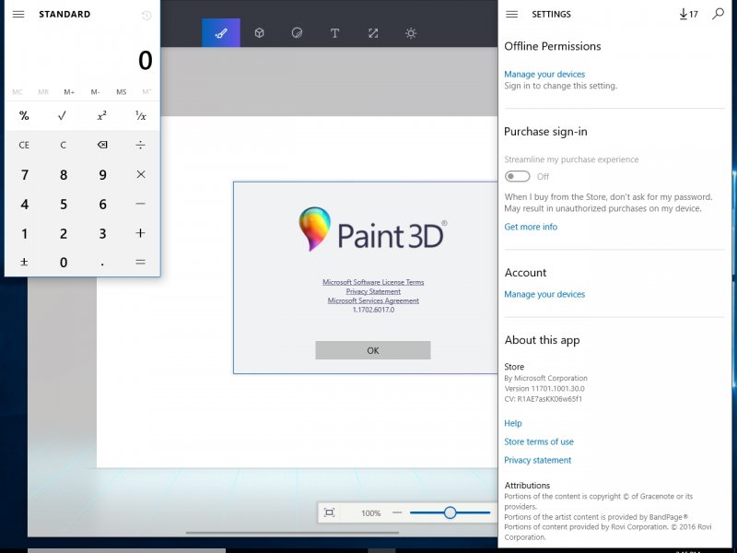
Task: Click the M- memory subtract button
Action: [x=96, y=92]
